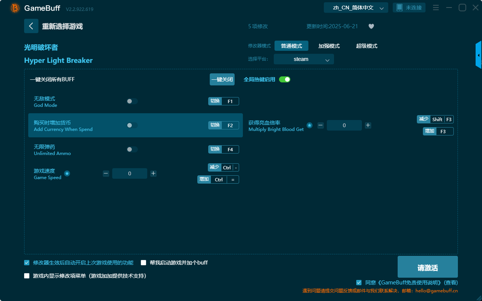Open the hamburger menu at top right
The image size is (482, 301).
pyautogui.click(x=436, y=7)
